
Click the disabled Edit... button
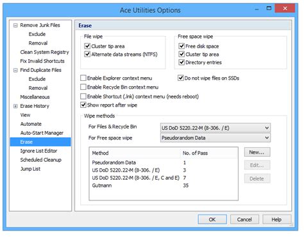(257, 165)
